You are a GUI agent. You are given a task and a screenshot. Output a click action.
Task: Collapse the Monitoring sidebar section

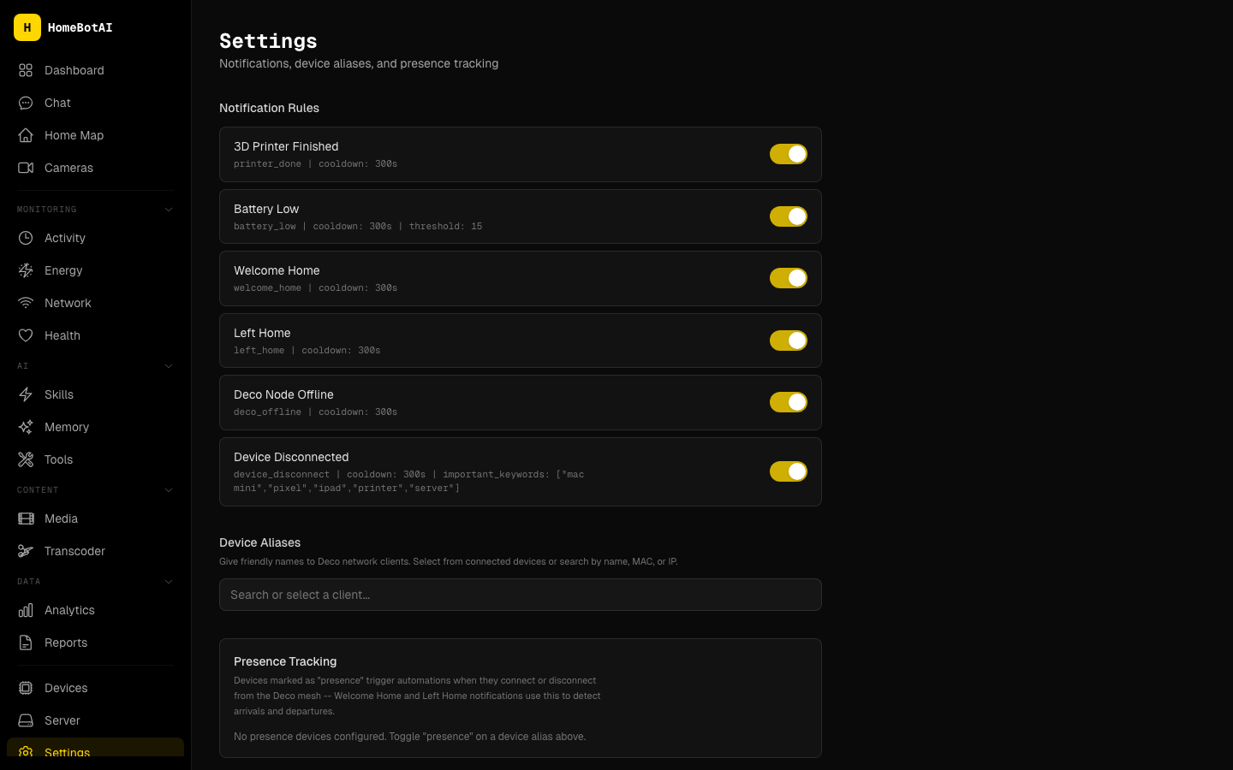[x=169, y=210]
